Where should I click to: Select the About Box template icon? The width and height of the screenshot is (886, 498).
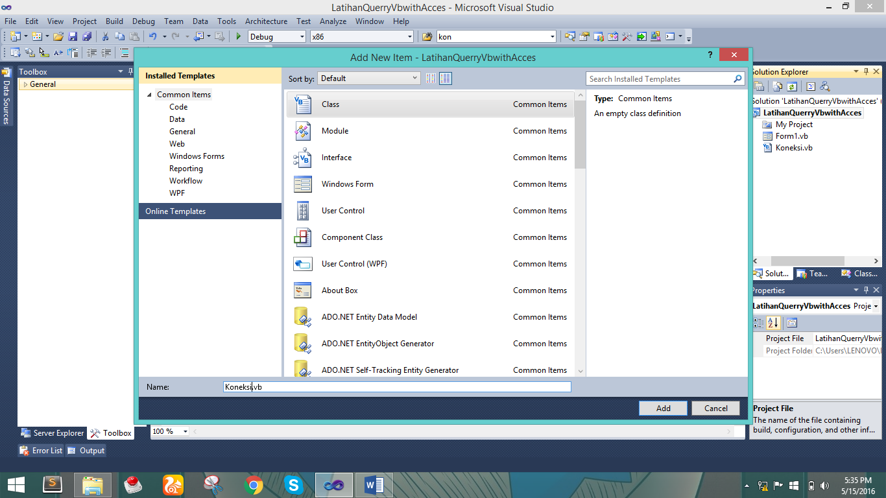click(x=302, y=290)
